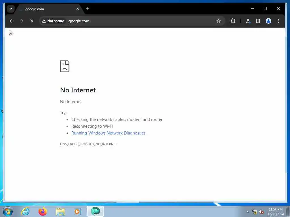Bookmark this page with the star icon
Image resolution: width=290 pixels, height=217 pixels.
pyautogui.click(x=218, y=21)
